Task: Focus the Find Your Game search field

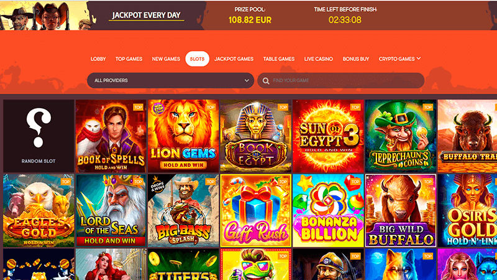Action: 340,81
